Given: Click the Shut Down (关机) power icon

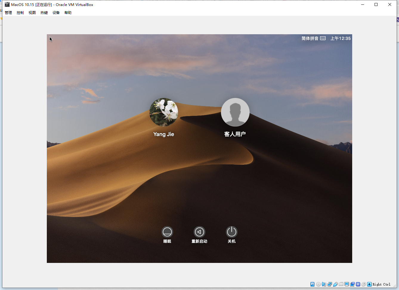Looking at the screenshot, I should point(232,232).
